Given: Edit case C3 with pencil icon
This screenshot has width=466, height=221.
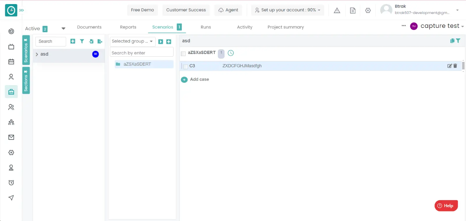Looking at the screenshot, I should click(x=449, y=66).
